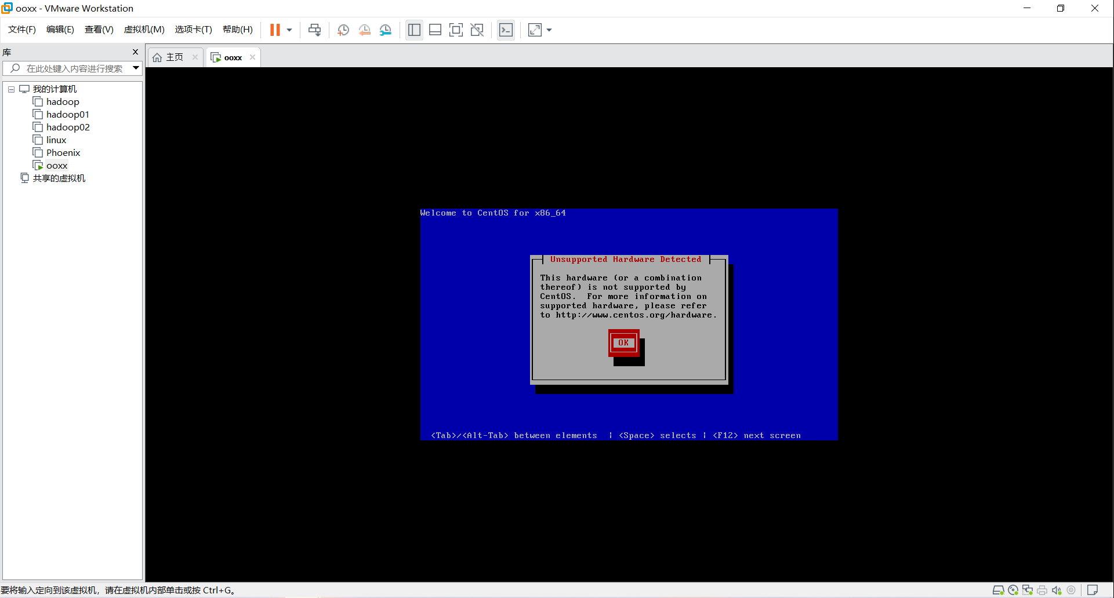Click the ooxx running VM icon in library
The width and height of the screenshot is (1114, 598).
tap(38, 166)
